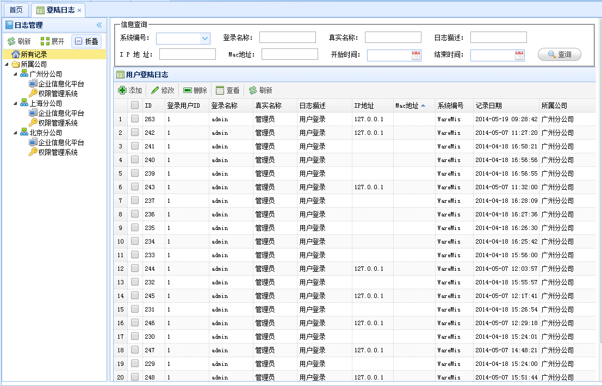The width and height of the screenshot is (602, 386).
Task: Click the key icon of 权限管理系统 under 广州分公司
Action: 33,94
